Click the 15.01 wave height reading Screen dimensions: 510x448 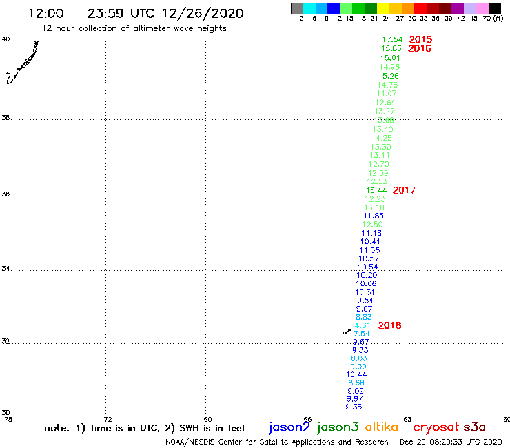pos(390,58)
